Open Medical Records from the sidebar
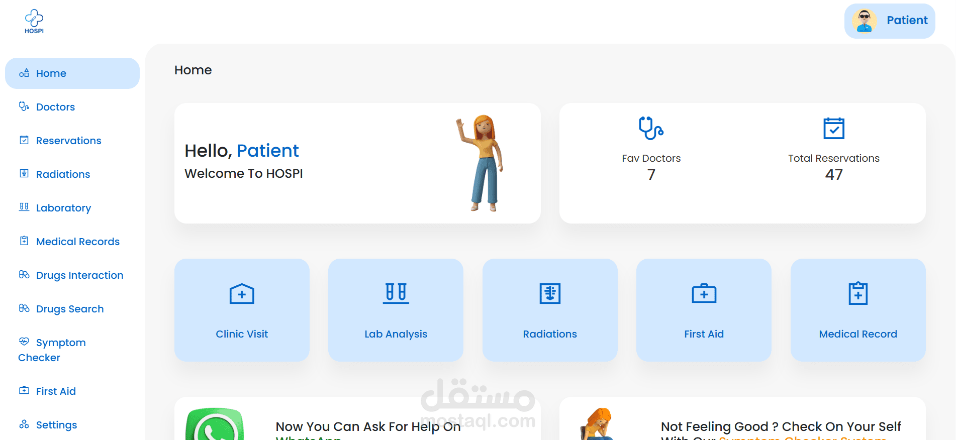The height and width of the screenshot is (440, 956). 72,242
